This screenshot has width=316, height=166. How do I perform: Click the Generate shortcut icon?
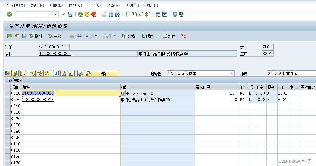click(165, 14)
